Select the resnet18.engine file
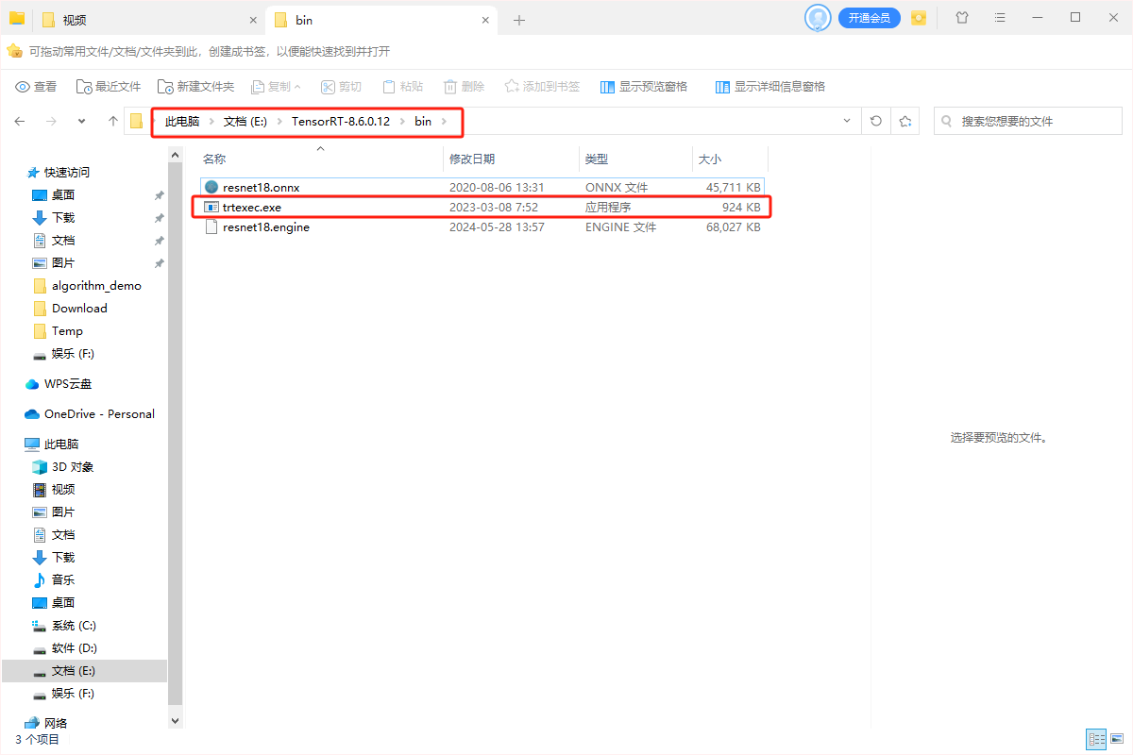 (482, 227)
